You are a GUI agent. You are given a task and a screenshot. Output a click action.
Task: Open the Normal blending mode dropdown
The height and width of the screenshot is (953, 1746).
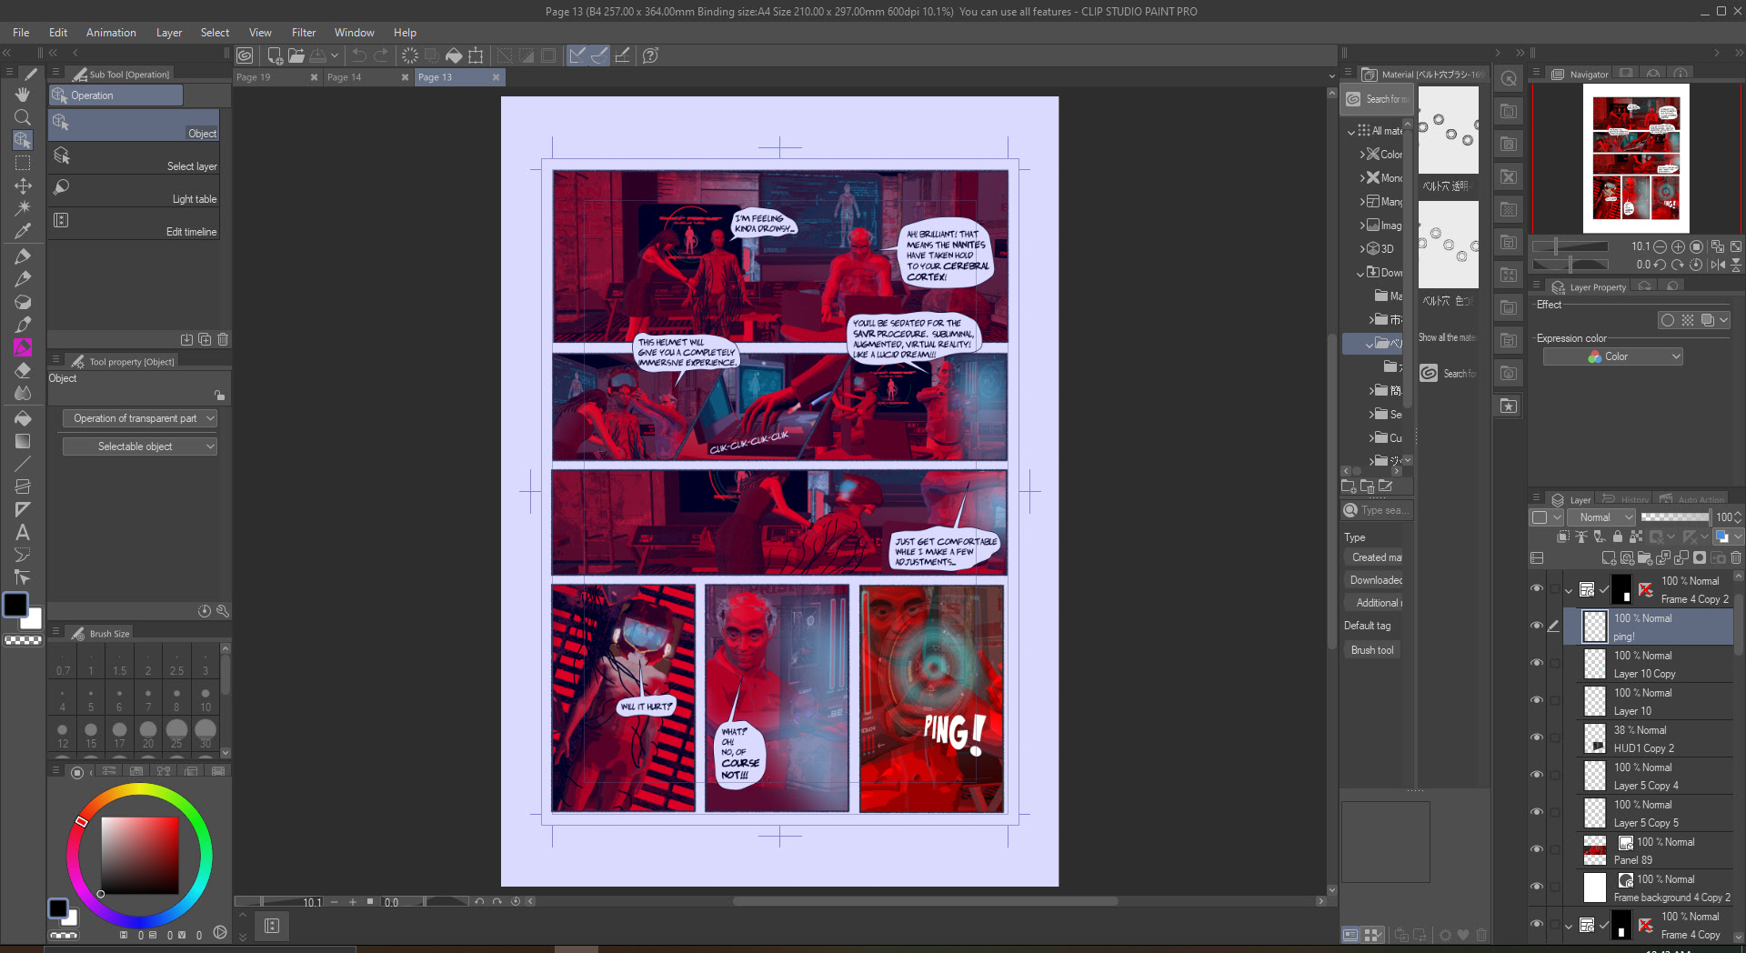1601,517
